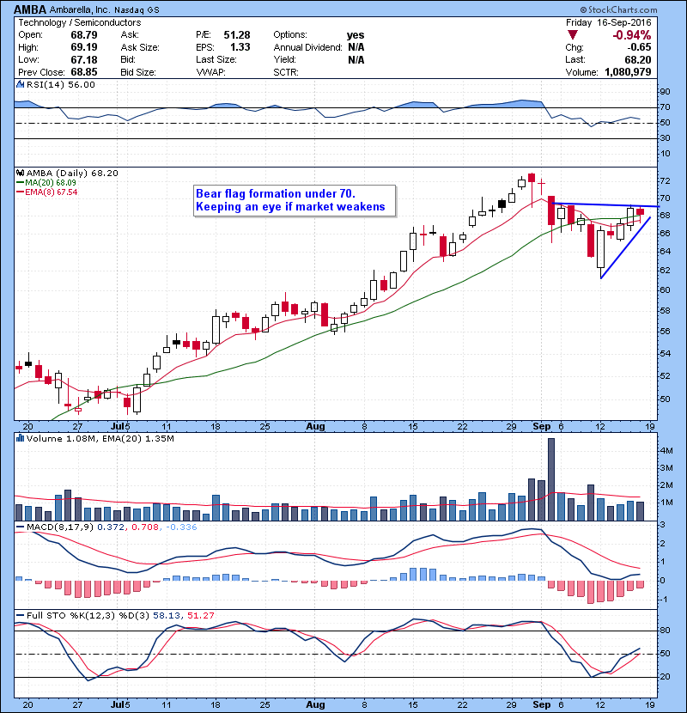Click the MA(20) 68.09 legend
Image resolution: width=687 pixels, height=713 pixels.
46,182
